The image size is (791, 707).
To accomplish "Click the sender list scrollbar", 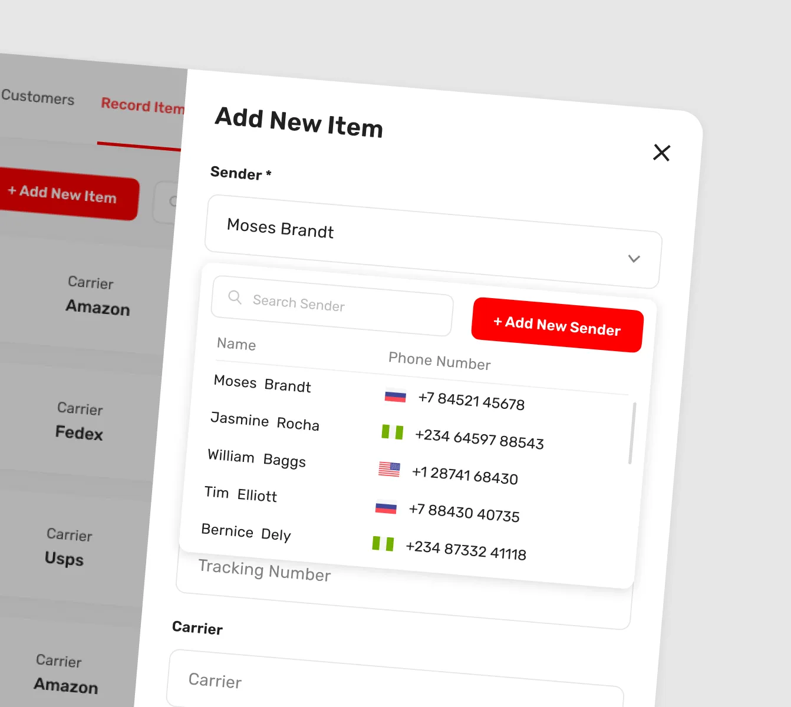I will [x=632, y=433].
